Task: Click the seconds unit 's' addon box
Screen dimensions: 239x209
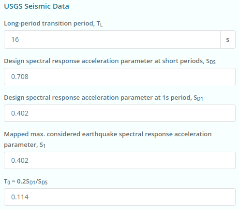Action: point(228,39)
